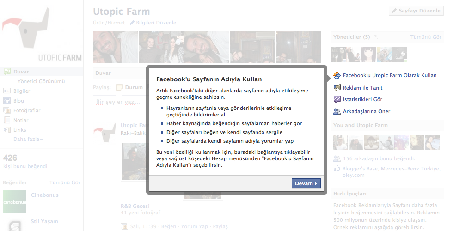The height and width of the screenshot is (231, 453).
Task: Open the fourth photo in the photo strip
Action: click(252, 47)
